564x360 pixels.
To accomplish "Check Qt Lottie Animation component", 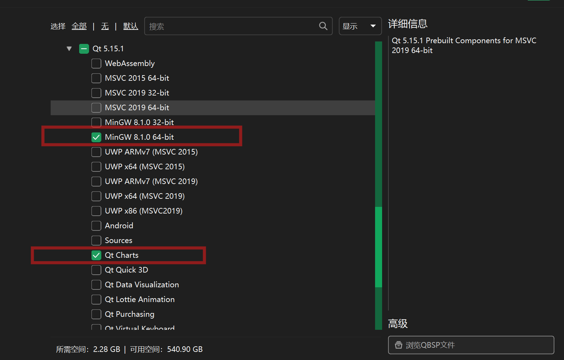I will tap(96, 300).
